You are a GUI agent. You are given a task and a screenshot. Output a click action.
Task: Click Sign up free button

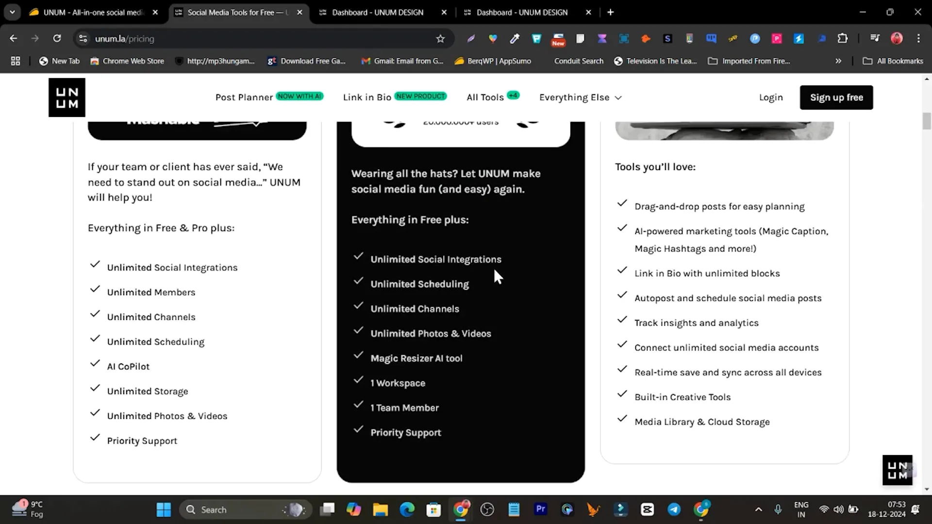pyautogui.click(x=836, y=97)
